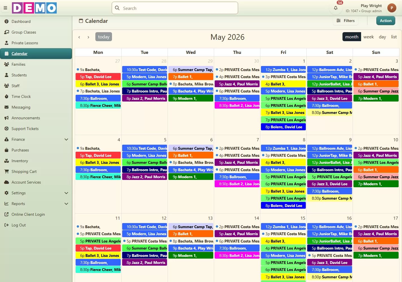Click the Finance money-bag icon
This screenshot has width=402, height=282.
tap(6, 139)
